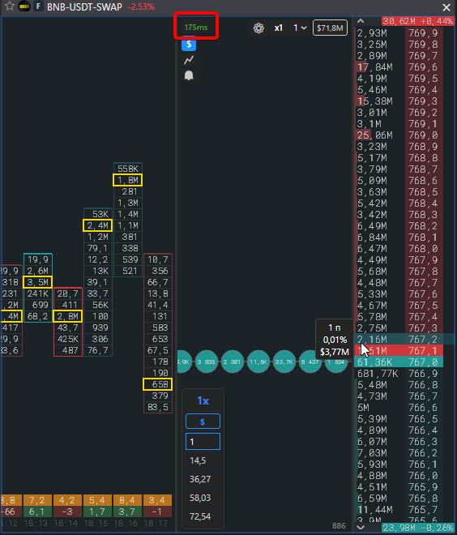Screen dimensions: 457x535
Task: Toggle the $ order size mode button
Action: tap(203, 422)
